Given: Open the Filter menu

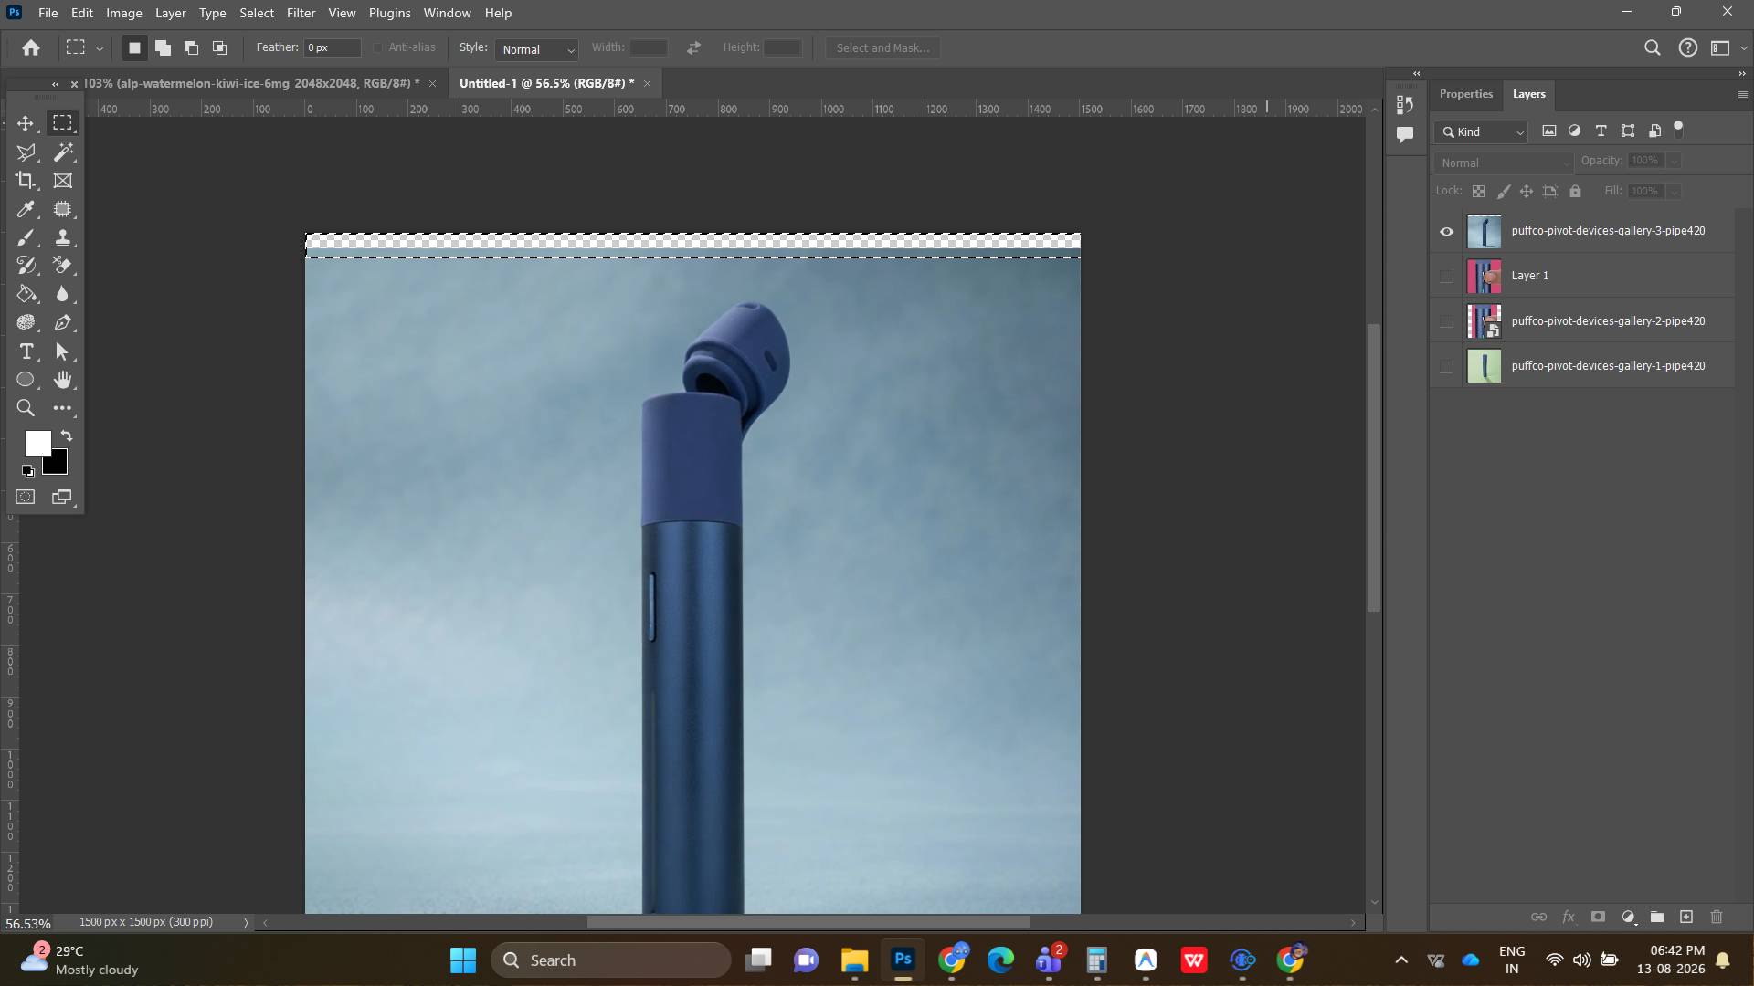Looking at the screenshot, I should coord(301,13).
